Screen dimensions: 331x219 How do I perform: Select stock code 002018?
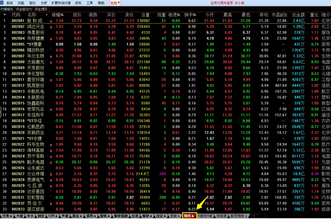[x=18, y=121]
